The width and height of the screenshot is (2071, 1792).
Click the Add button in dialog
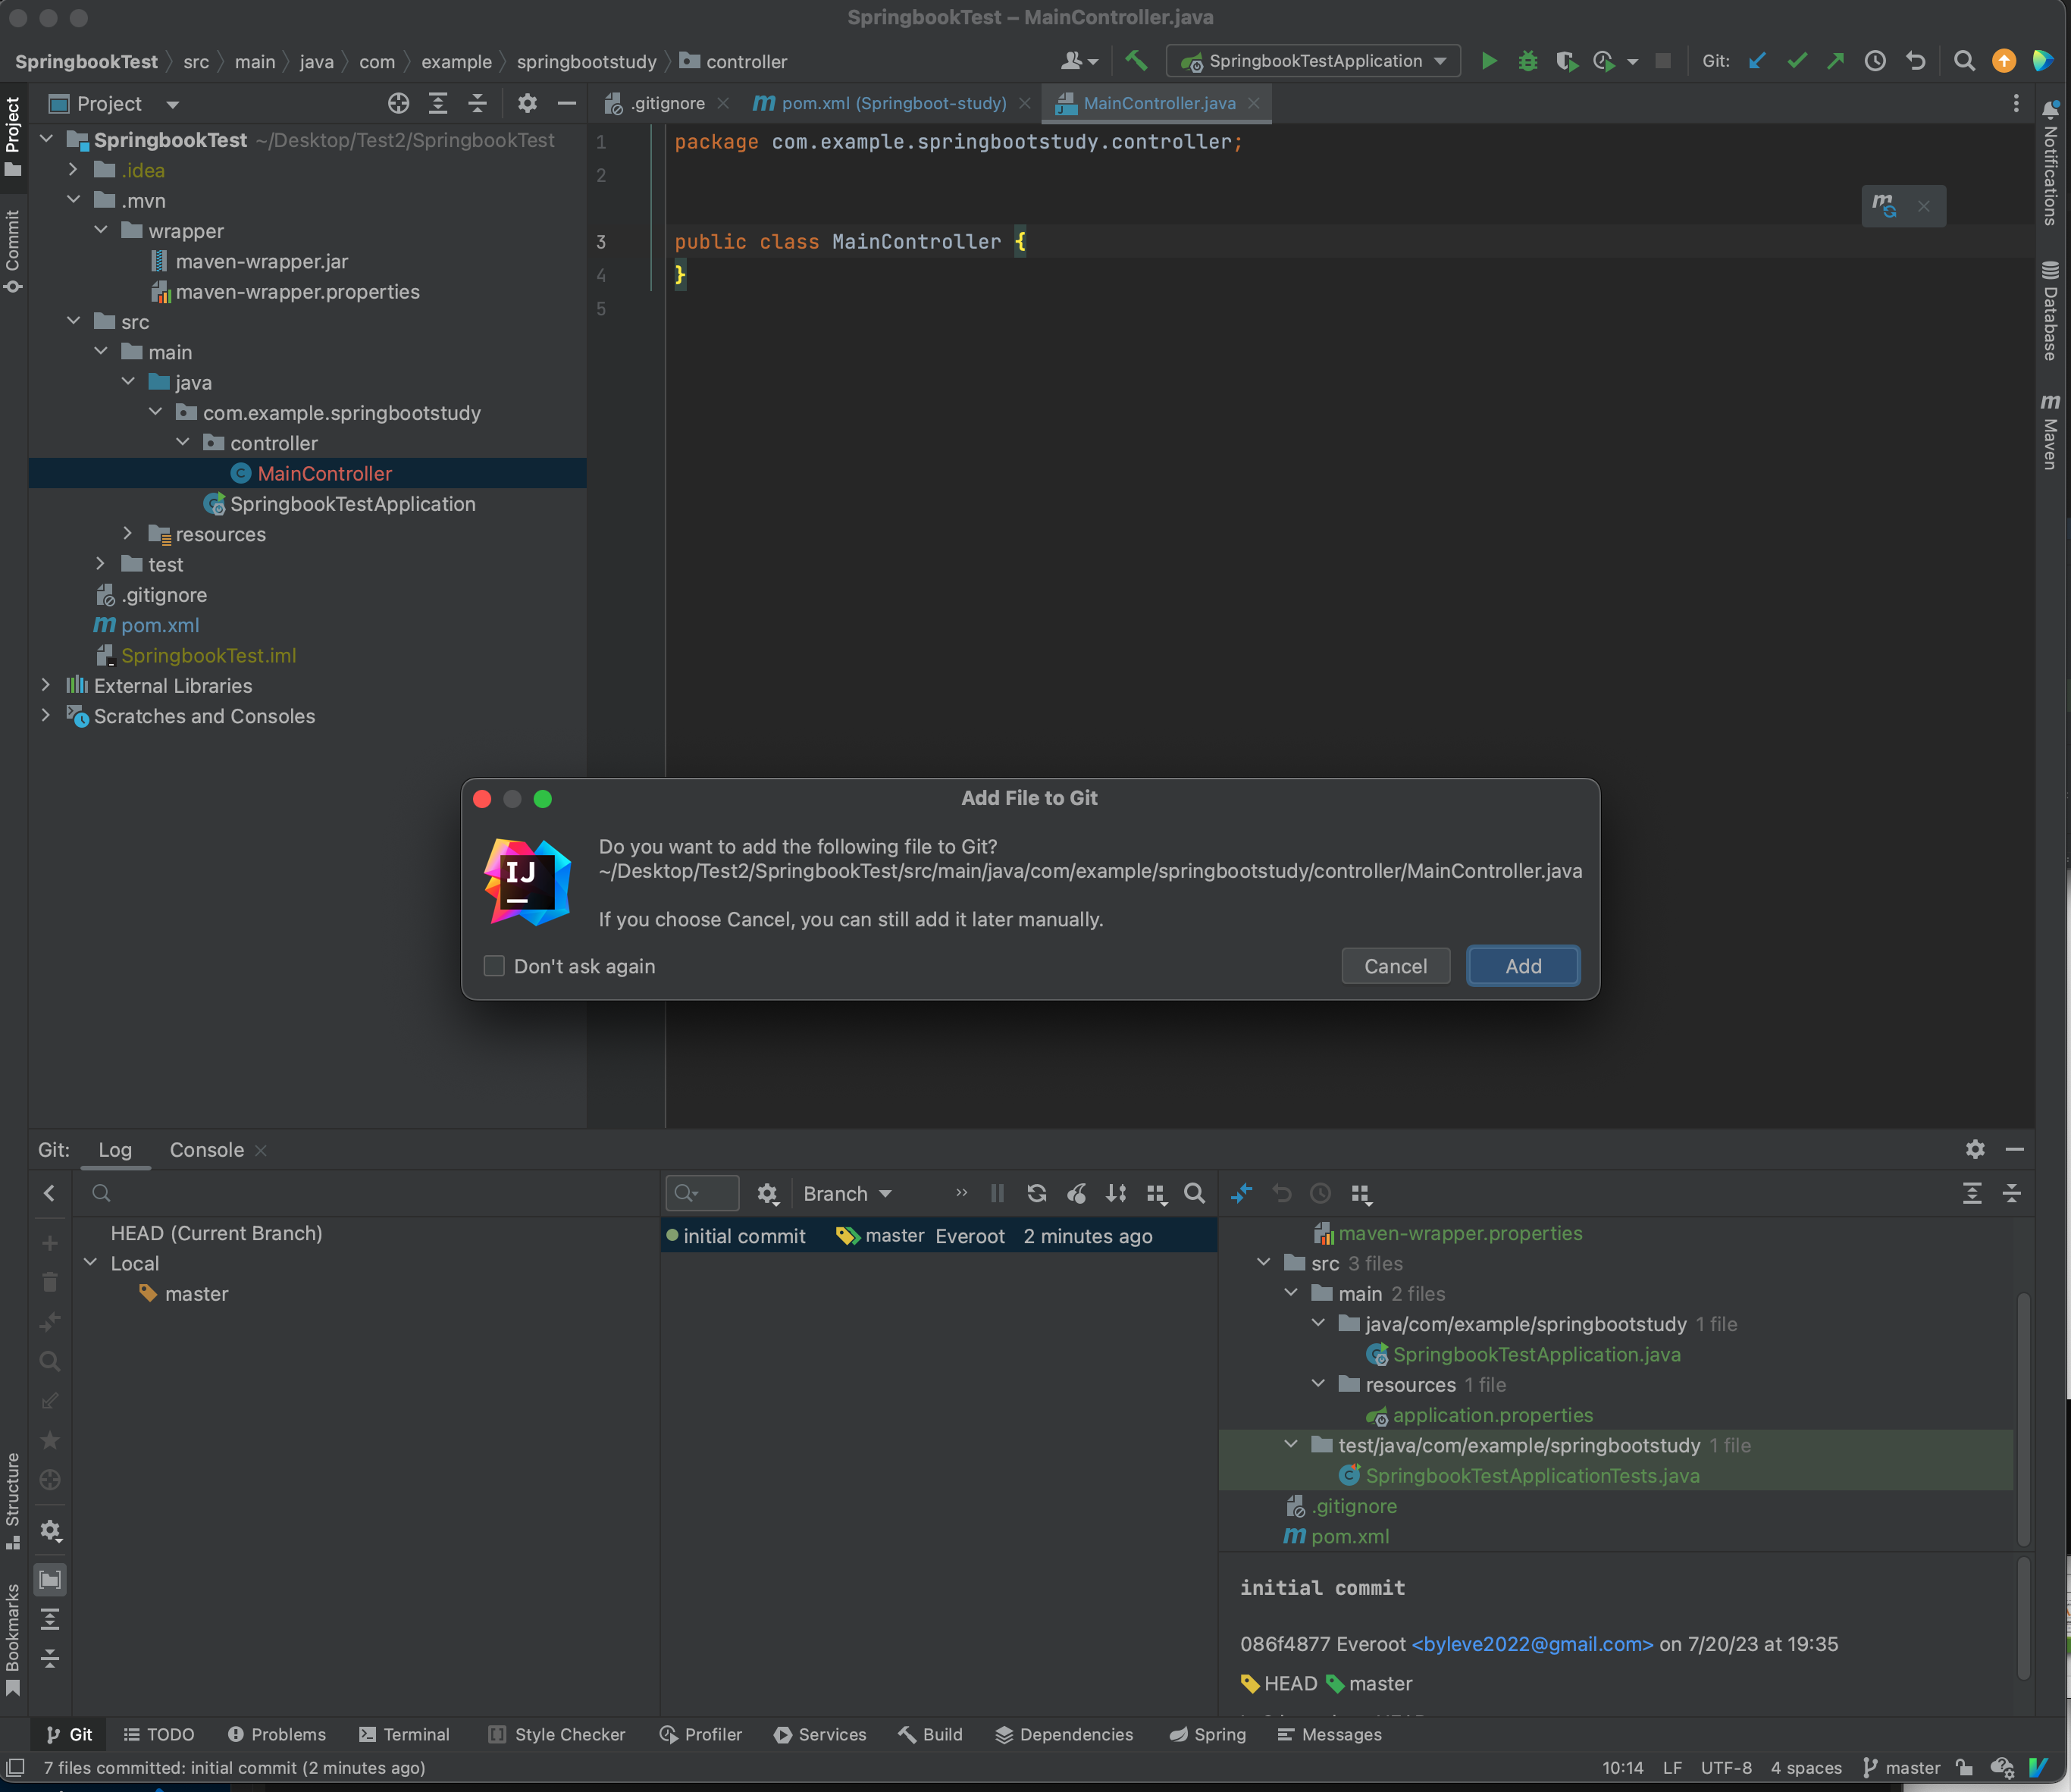(1522, 966)
